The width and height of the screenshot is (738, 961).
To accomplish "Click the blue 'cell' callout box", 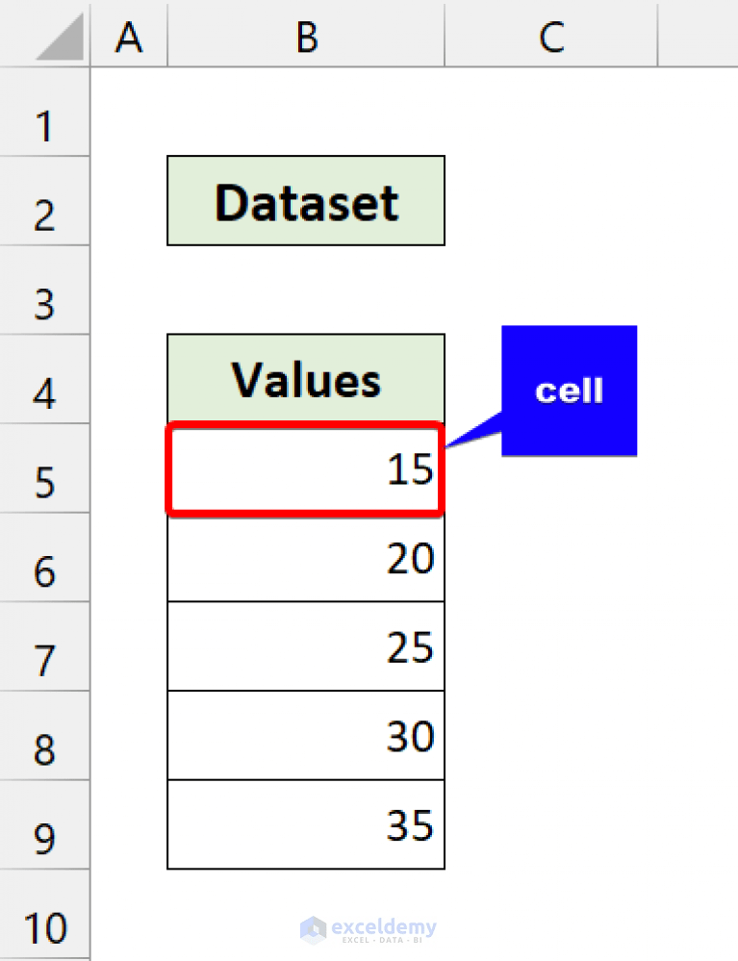I will [569, 390].
